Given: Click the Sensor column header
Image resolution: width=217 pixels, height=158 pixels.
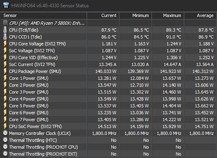Looking at the screenshot, I should 43,15.
